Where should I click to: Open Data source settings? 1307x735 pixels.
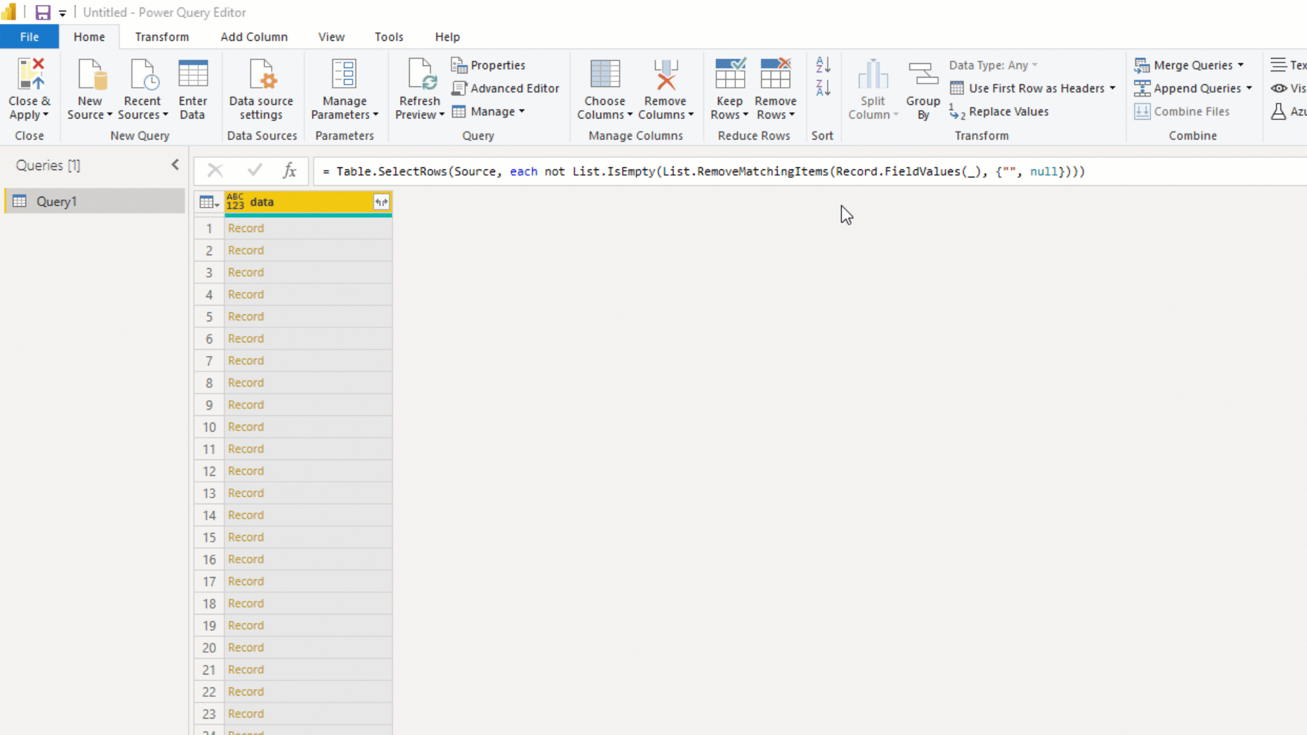click(261, 87)
